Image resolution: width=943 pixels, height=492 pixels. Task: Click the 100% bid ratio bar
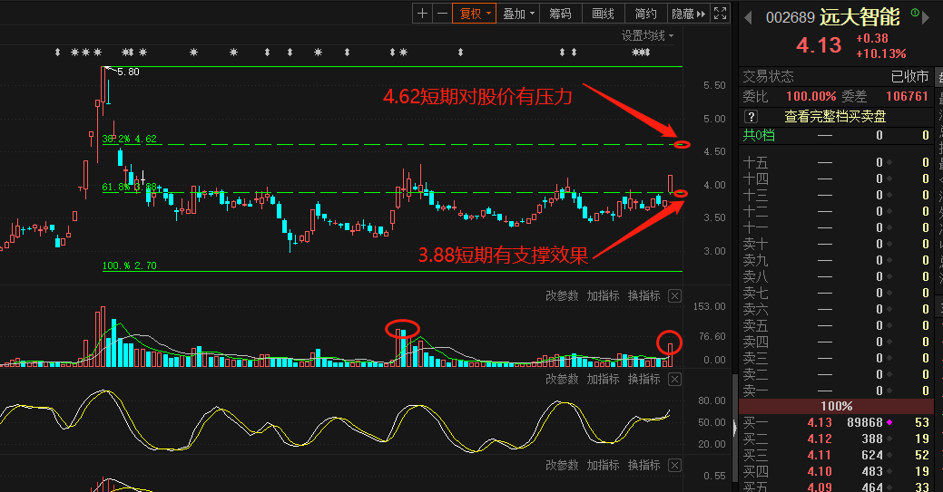tap(836, 406)
